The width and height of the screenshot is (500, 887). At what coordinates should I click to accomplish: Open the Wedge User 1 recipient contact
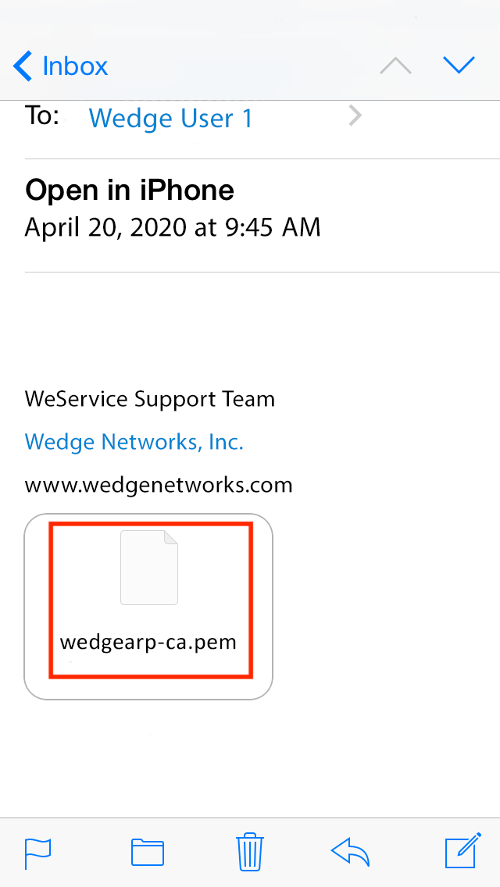pyautogui.click(x=170, y=119)
